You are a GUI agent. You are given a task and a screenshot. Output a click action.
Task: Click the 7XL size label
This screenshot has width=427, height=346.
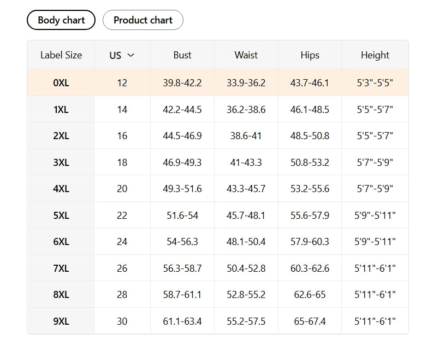click(x=61, y=269)
